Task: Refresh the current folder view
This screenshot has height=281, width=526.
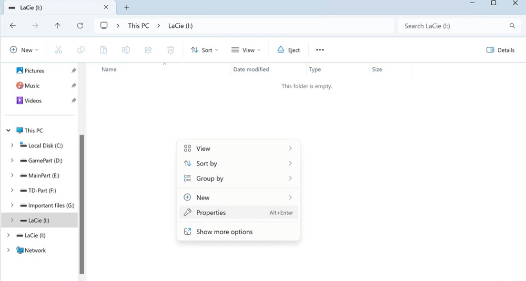Action: coord(80,26)
